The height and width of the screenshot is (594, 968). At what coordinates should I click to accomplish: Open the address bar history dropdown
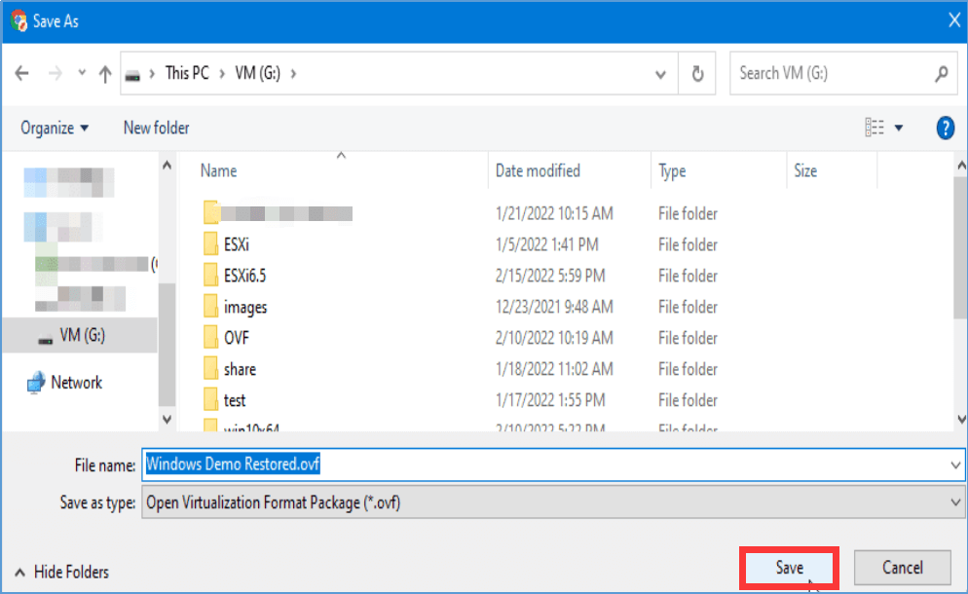(x=660, y=74)
